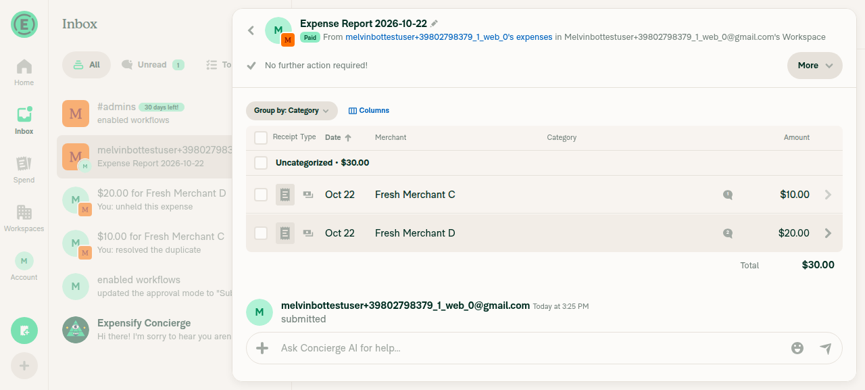
Task: Click the green create report button
Action: [x=24, y=331]
